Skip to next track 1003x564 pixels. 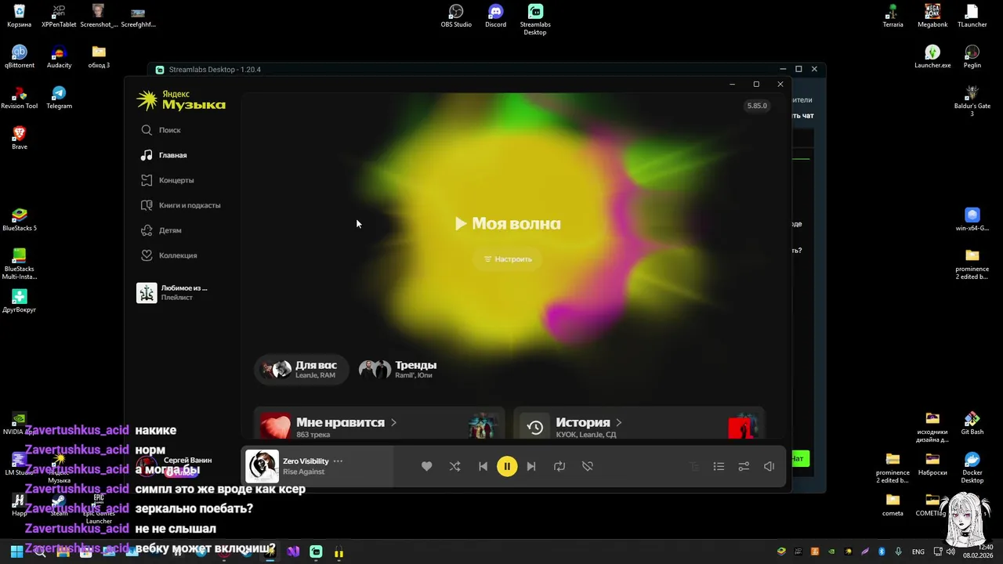531,466
